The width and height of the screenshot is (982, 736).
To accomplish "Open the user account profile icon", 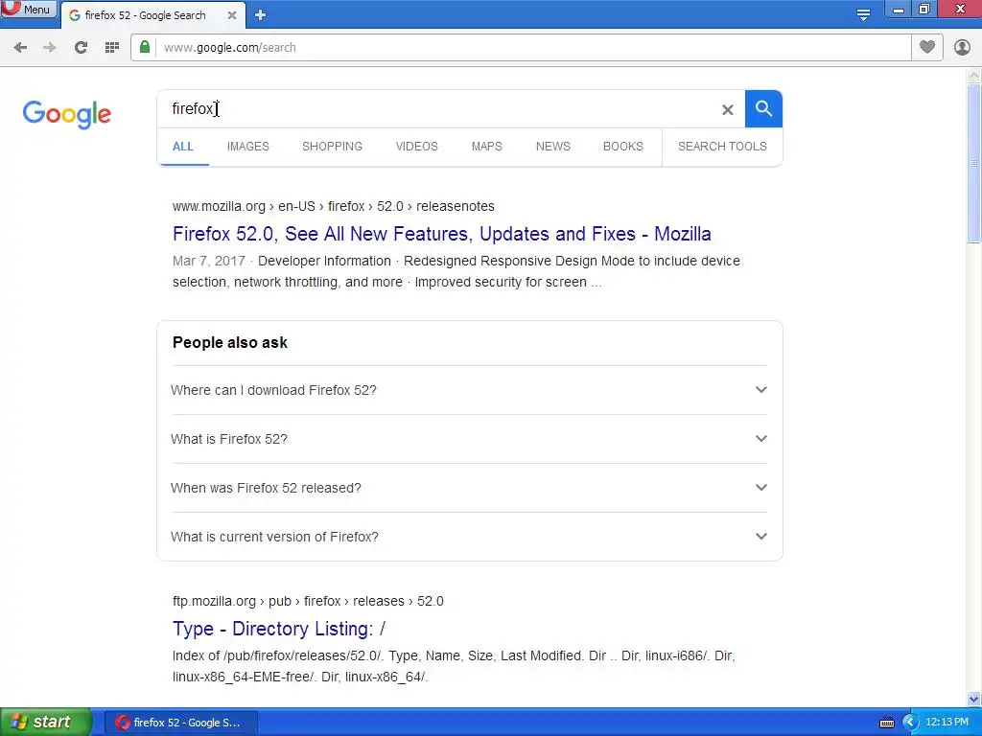I will point(962,47).
